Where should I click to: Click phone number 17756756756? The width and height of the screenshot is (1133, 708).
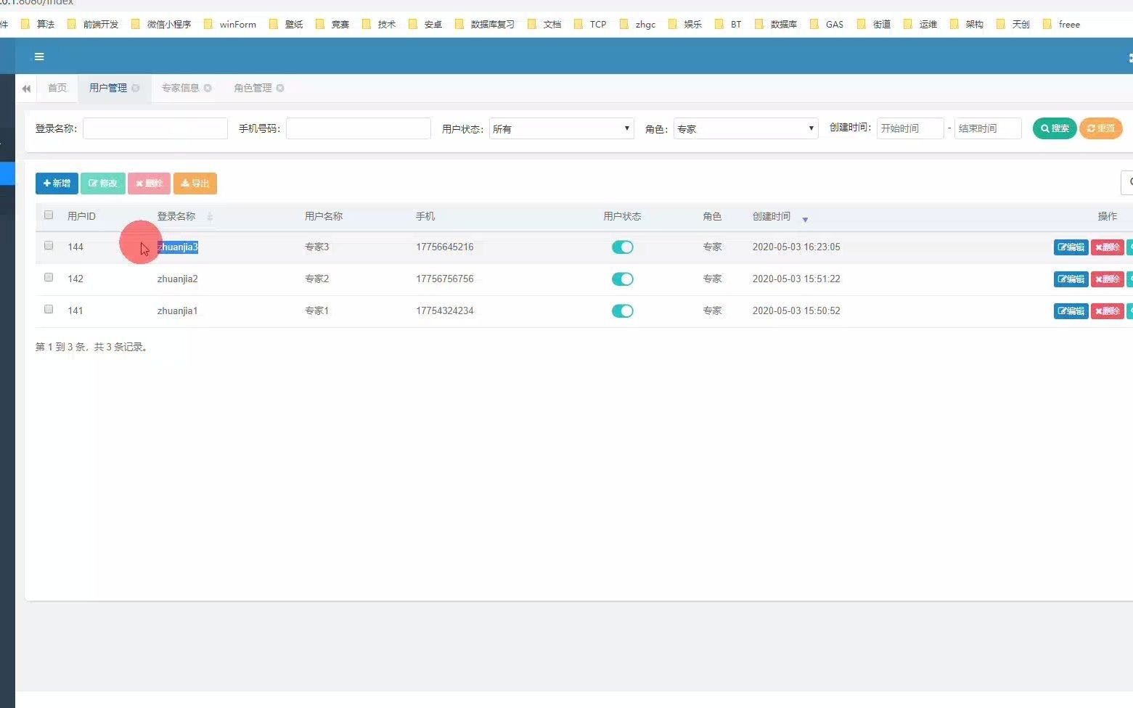click(445, 279)
